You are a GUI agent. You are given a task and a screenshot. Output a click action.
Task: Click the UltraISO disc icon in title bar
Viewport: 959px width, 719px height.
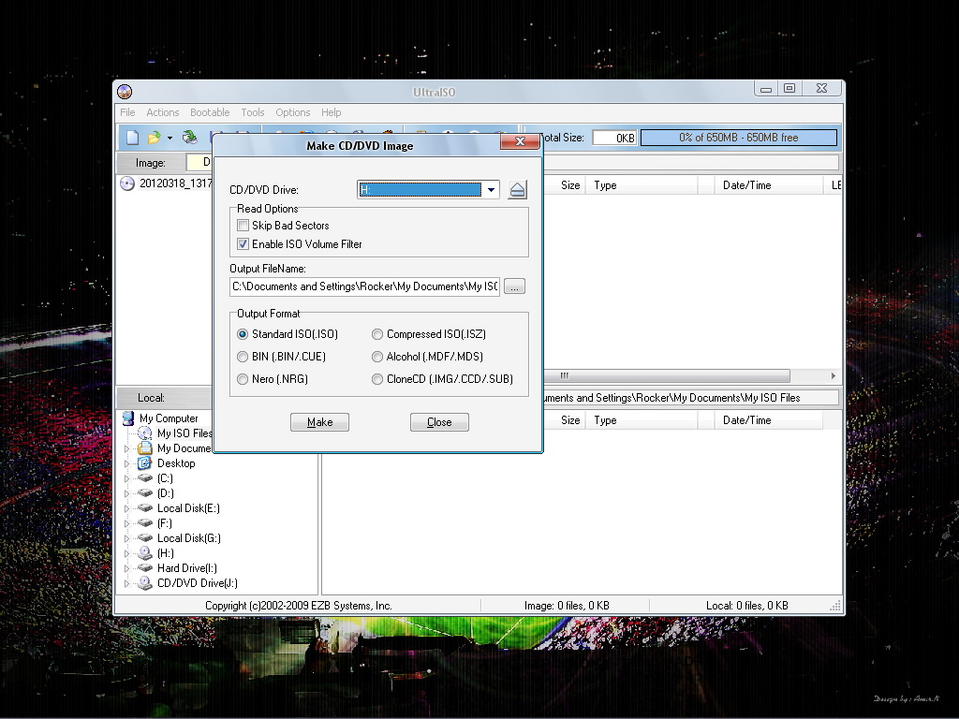tap(125, 92)
